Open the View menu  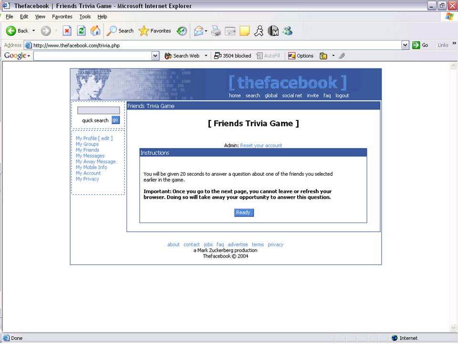(40, 17)
